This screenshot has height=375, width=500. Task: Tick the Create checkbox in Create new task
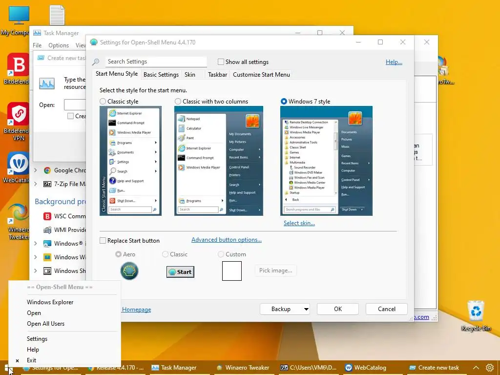(x=70, y=116)
